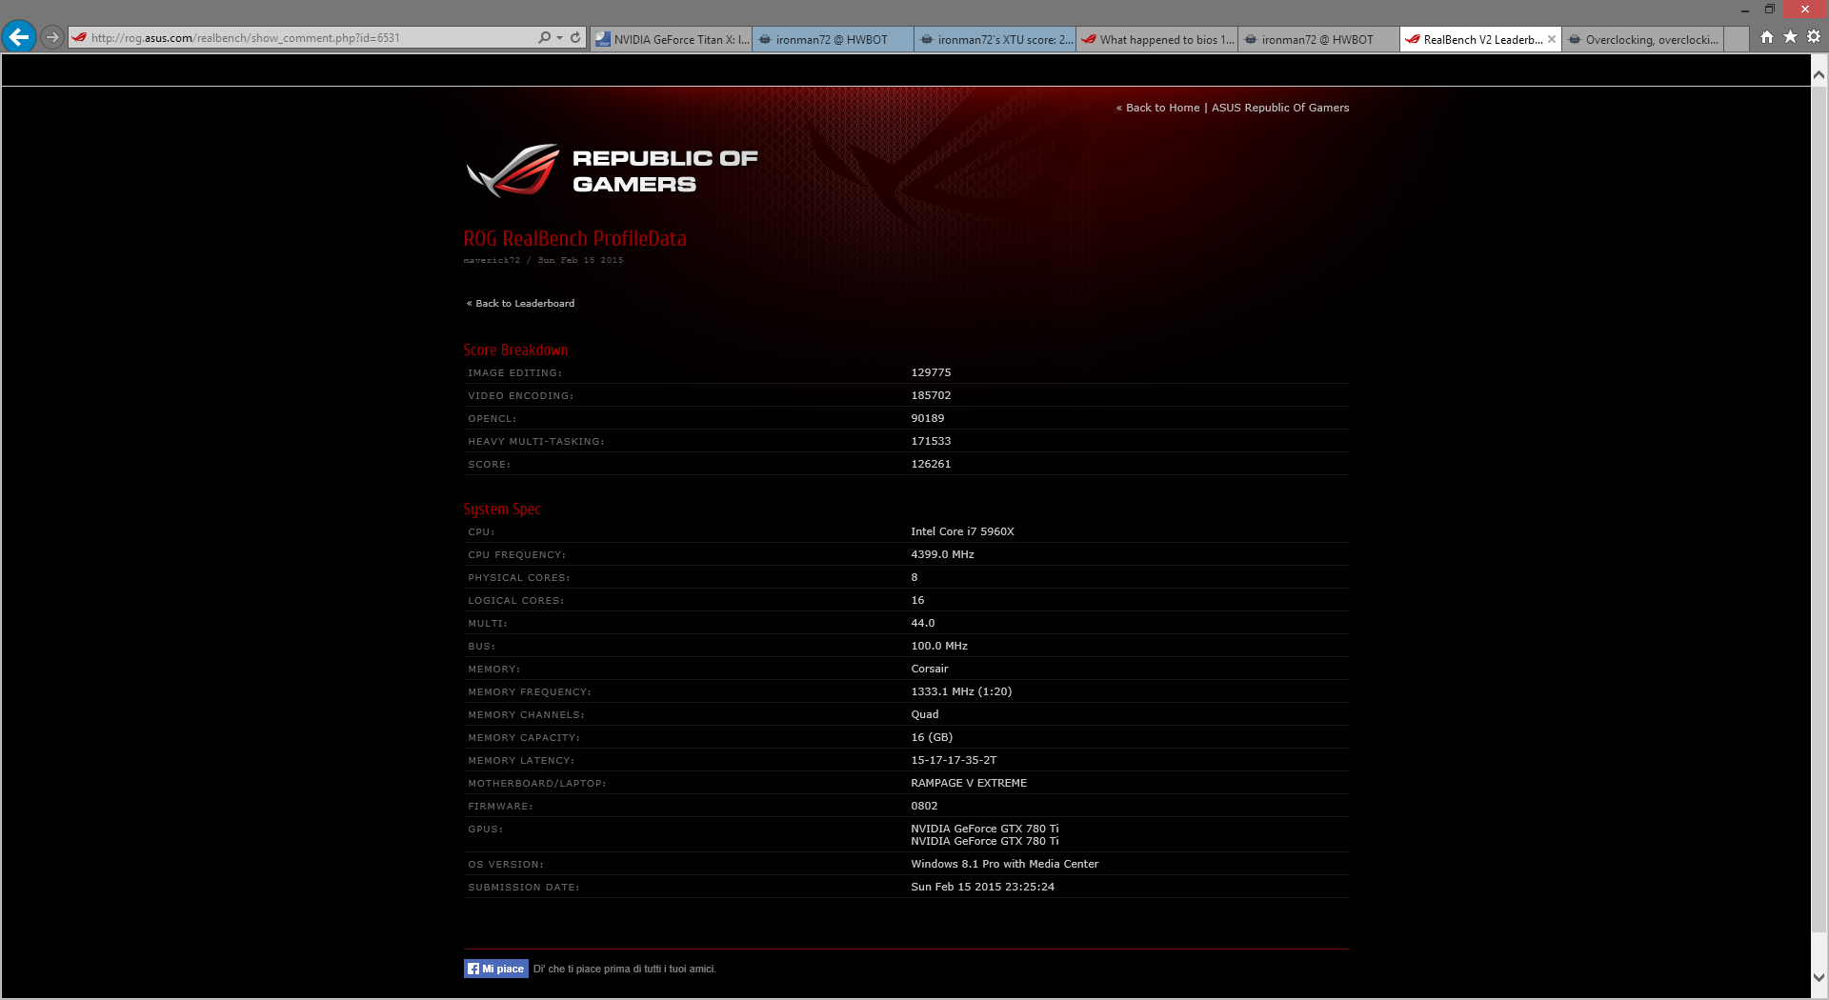This screenshot has height=1000, width=1829.
Task: Click memory capacity 16 (GB)
Action: coord(932,737)
